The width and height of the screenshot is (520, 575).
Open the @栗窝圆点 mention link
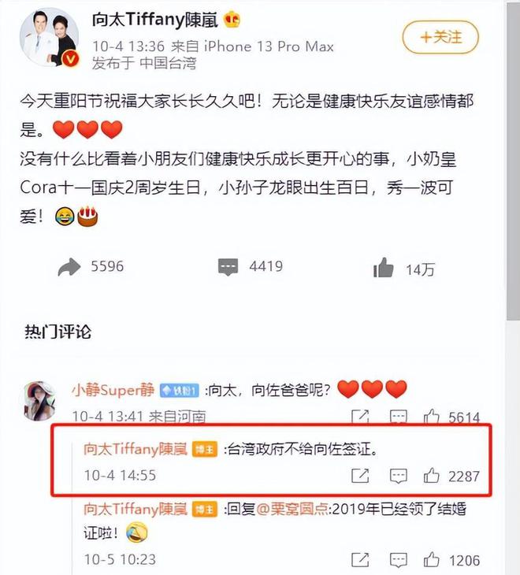coord(292,509)
